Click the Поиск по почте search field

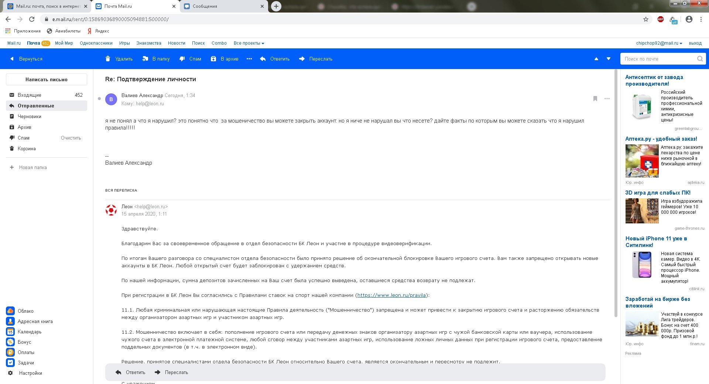point(659,59)
